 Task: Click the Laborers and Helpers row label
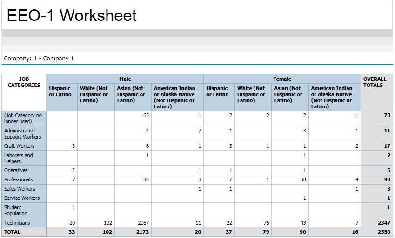click(x=19, y=159)
